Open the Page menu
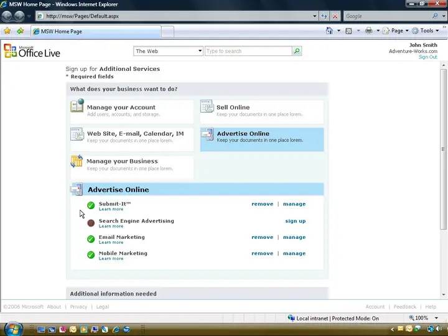 (396, 30)
